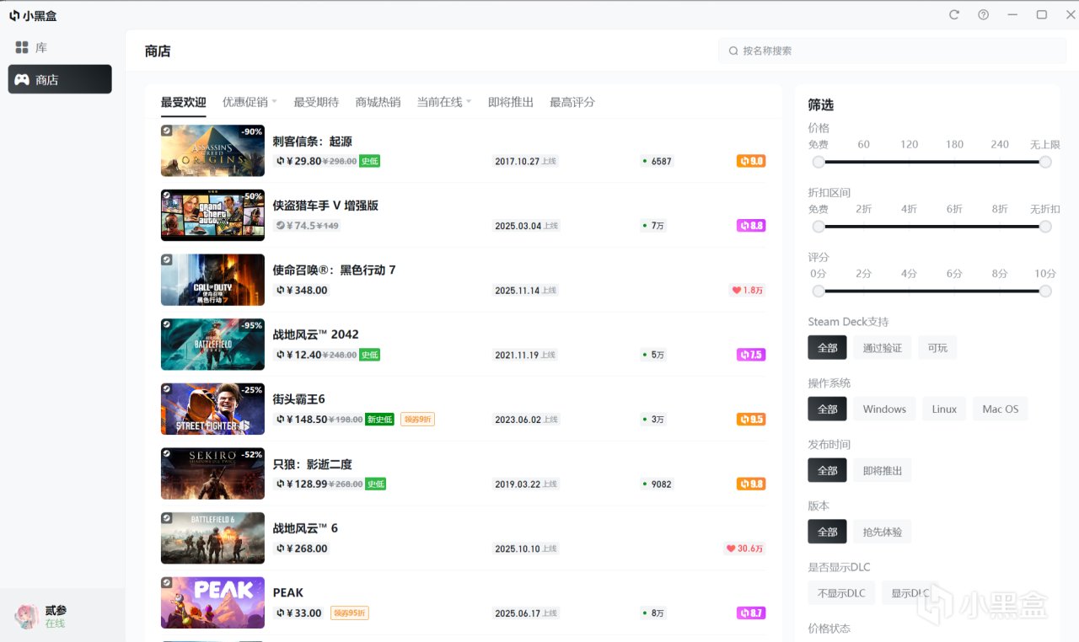The image size is (1079, 642).
Task: Open the 街头霸王6 title
Action: [x=298, y=399]
